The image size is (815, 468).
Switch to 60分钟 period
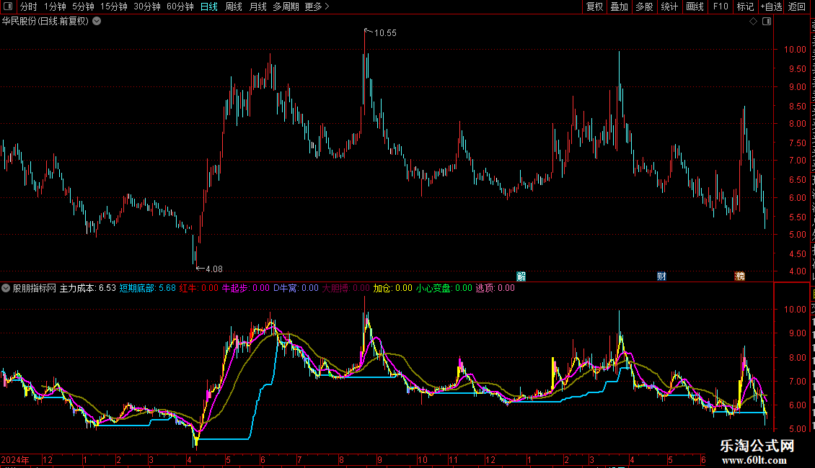[180, 6]
